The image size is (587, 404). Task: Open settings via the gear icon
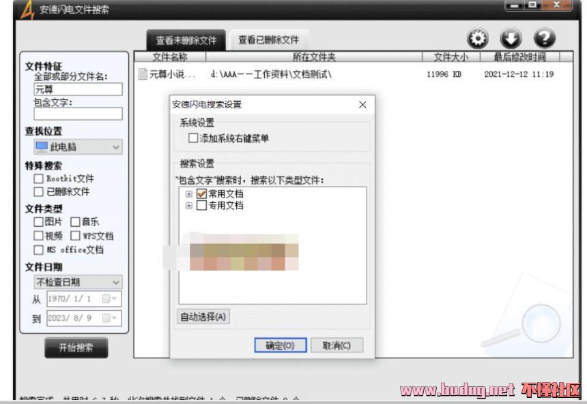tap(477, 38)
